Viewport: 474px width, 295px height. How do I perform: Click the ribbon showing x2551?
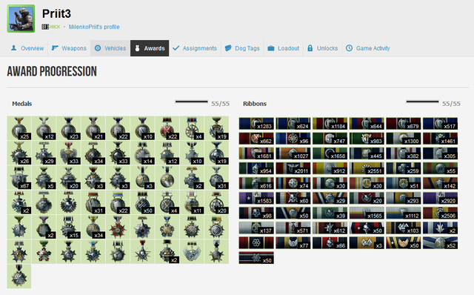coord(367,168)
